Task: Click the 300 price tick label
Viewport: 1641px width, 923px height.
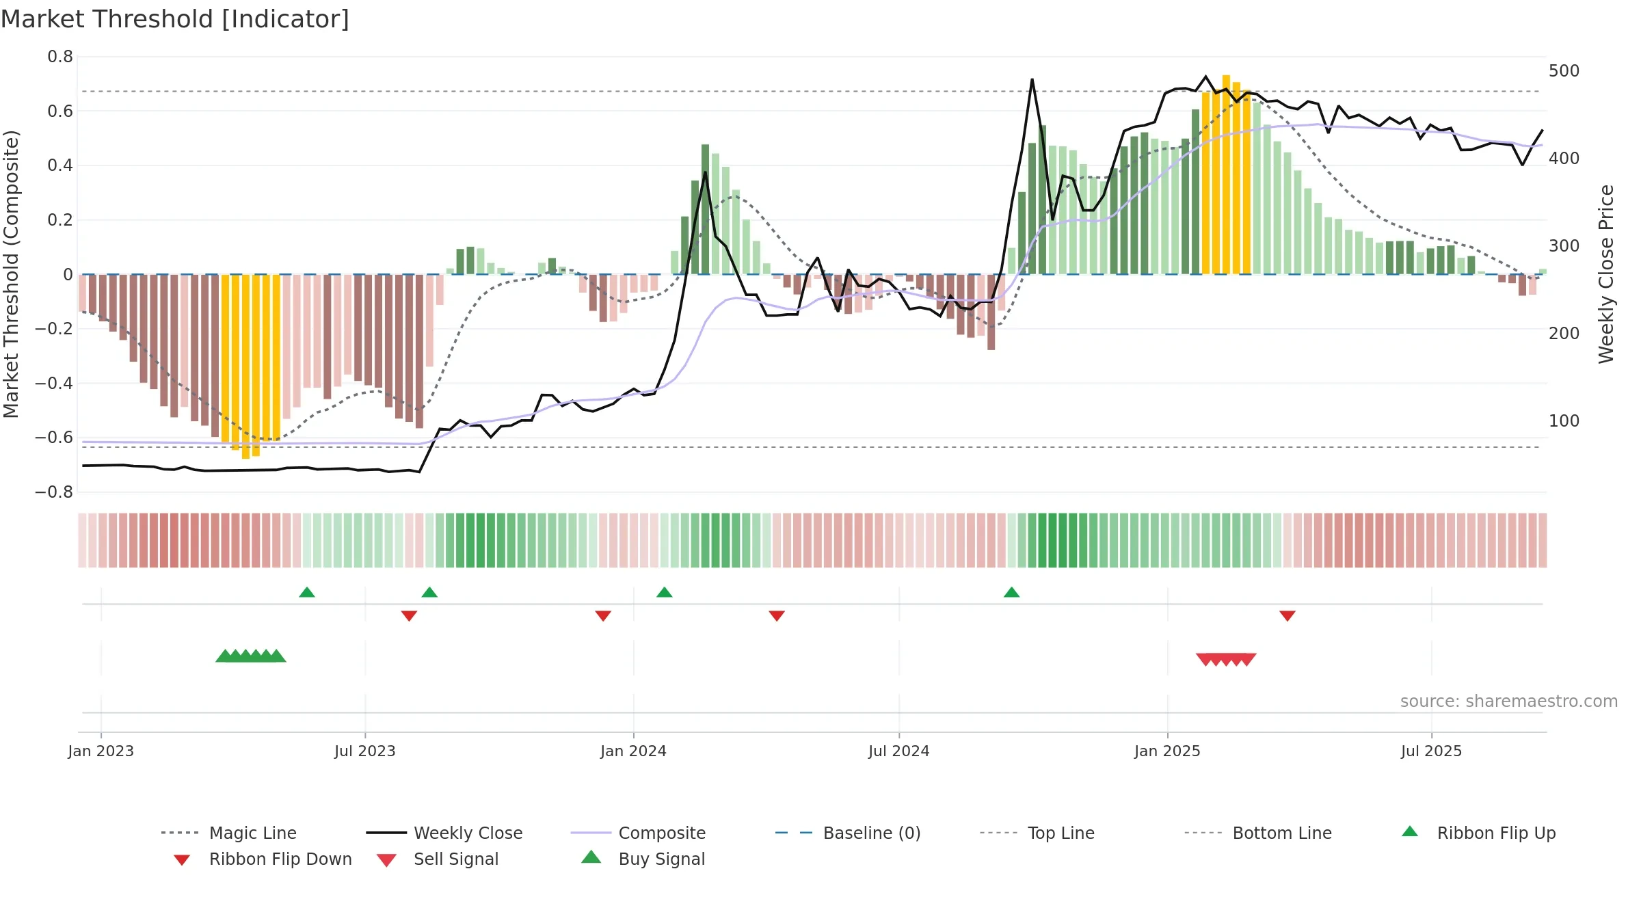Action: [1564, 245]
